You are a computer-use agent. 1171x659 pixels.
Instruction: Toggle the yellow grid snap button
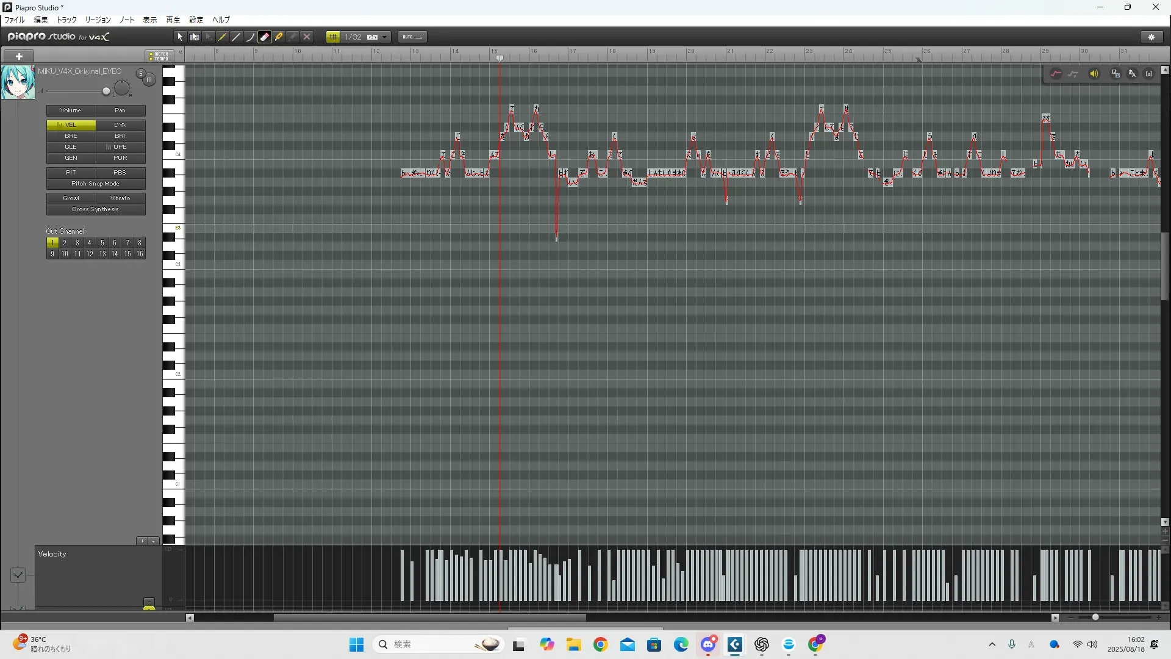point(333,37)
